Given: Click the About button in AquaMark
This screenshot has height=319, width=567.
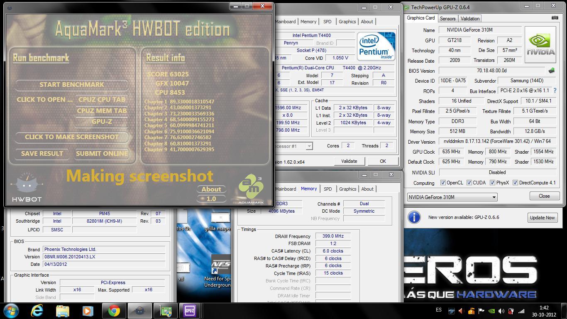Looking at the screenshot, I should [x=211, y=189].
